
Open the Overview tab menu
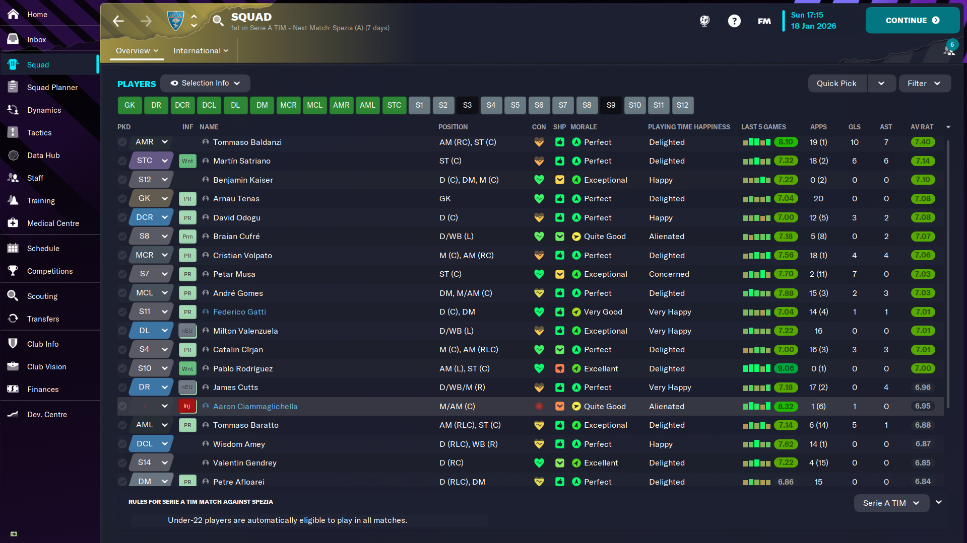(x=137, y=51)
